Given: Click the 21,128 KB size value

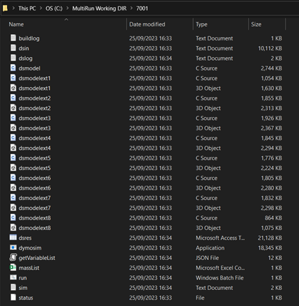Looking at the screenshot, I should coord(270,238).
